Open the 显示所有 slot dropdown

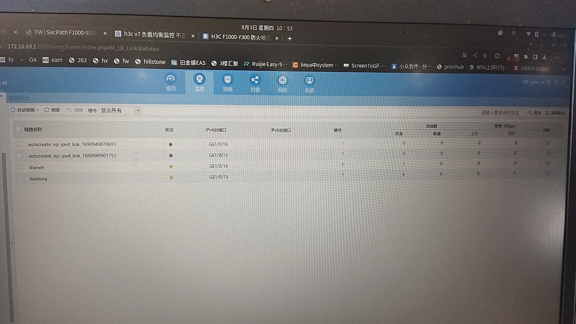[120, 110]
